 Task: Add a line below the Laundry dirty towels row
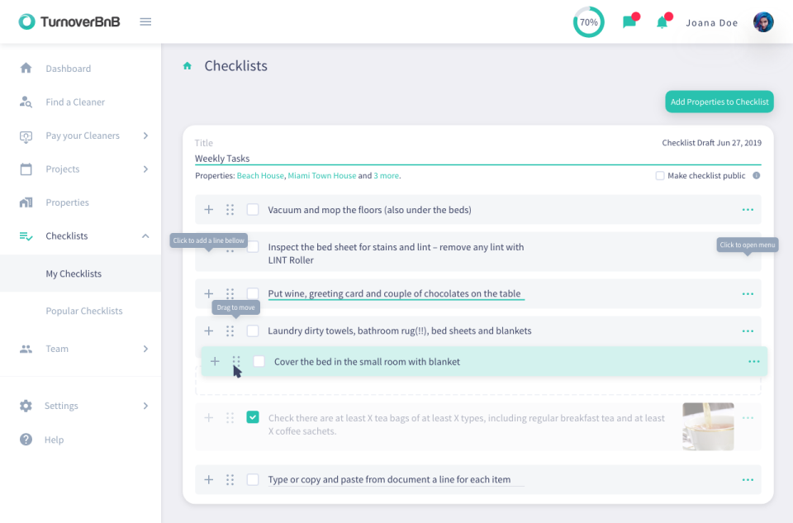click(x=208, y=330)
